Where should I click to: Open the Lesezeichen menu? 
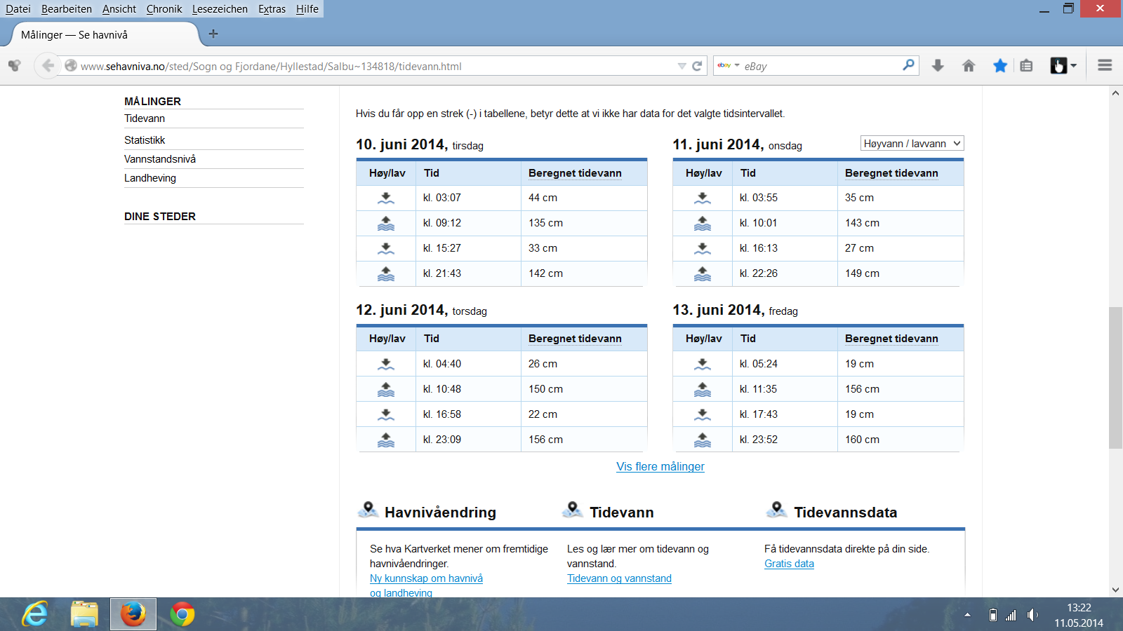click(220, 9)
